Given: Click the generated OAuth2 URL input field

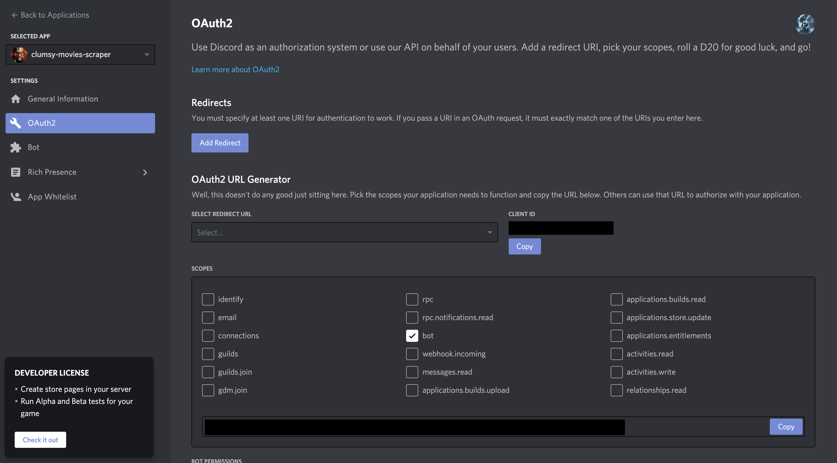Looking at the screenshot, I should coord(415,426).
